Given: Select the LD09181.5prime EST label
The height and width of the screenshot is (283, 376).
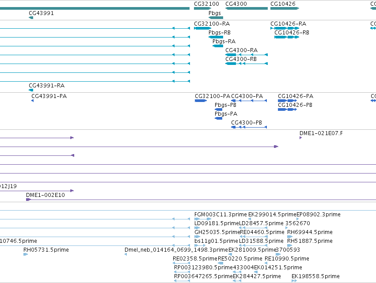Looking at the screenshot, I should [x=217, y=223].
